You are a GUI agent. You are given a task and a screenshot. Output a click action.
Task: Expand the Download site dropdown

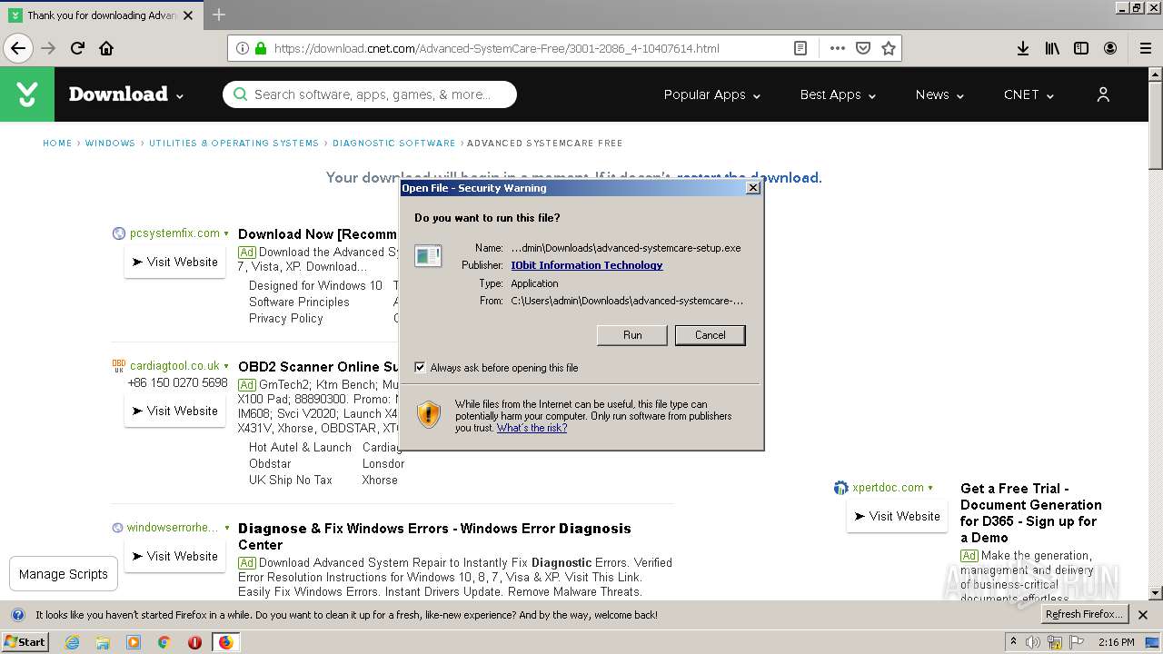180,95
